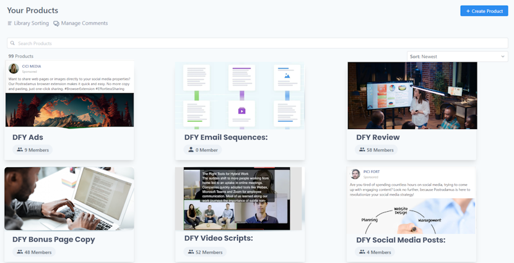Click members icon on DFY Review card
Screen dimensions: 514x263
362,149
